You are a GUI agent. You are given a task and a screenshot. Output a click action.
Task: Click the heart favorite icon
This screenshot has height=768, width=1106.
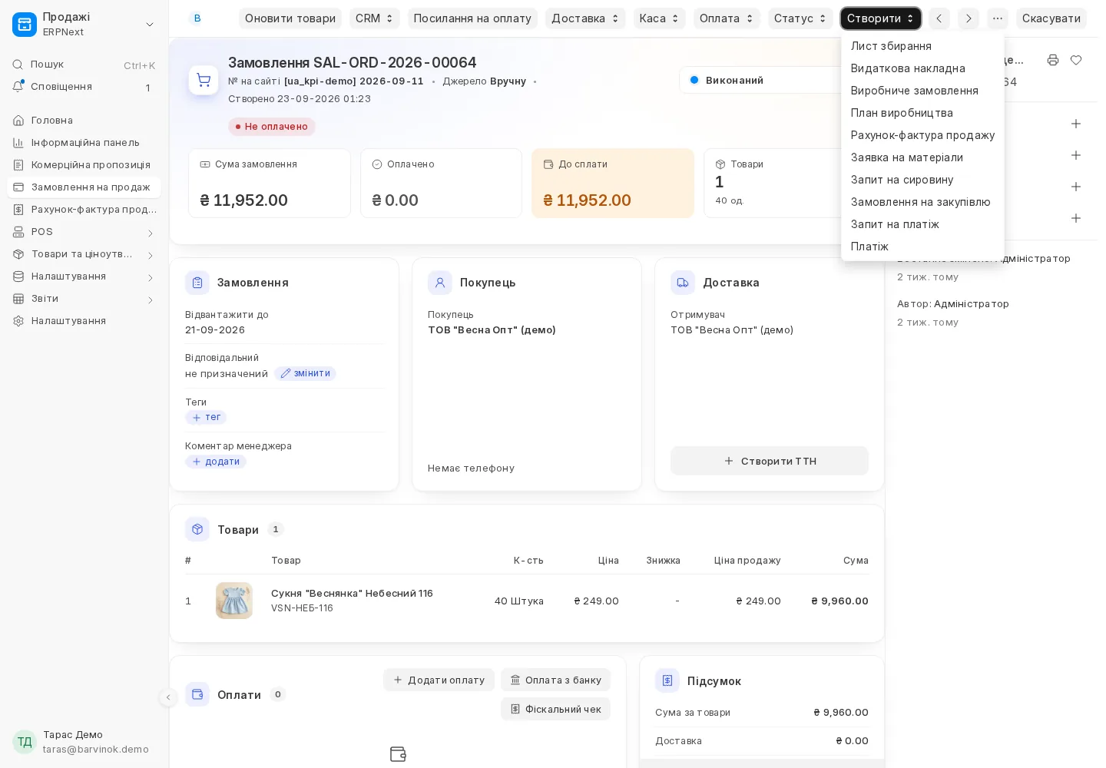1076,60
